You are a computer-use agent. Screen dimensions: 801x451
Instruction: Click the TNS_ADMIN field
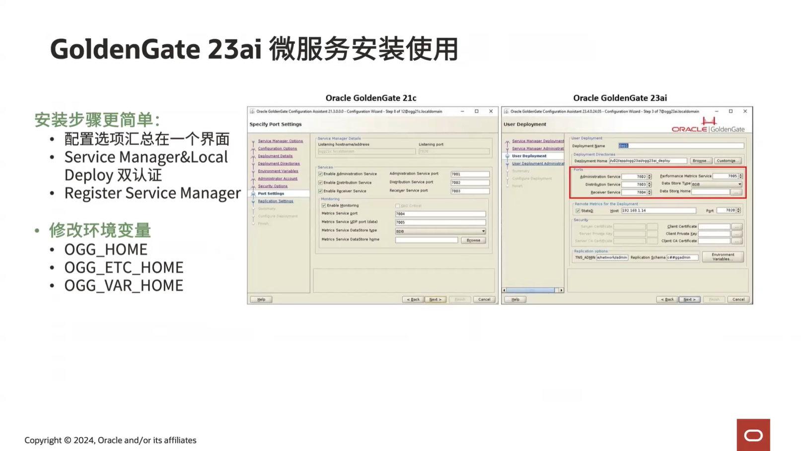[x=612, y=258]
